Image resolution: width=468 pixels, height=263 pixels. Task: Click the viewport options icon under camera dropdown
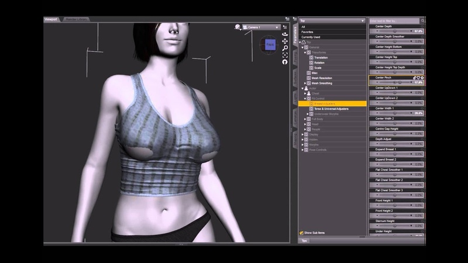point(285,27)
